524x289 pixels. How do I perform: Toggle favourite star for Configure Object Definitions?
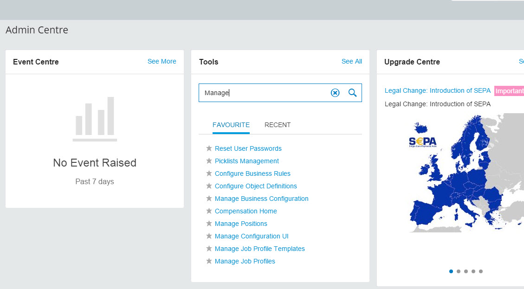[209, 186]
